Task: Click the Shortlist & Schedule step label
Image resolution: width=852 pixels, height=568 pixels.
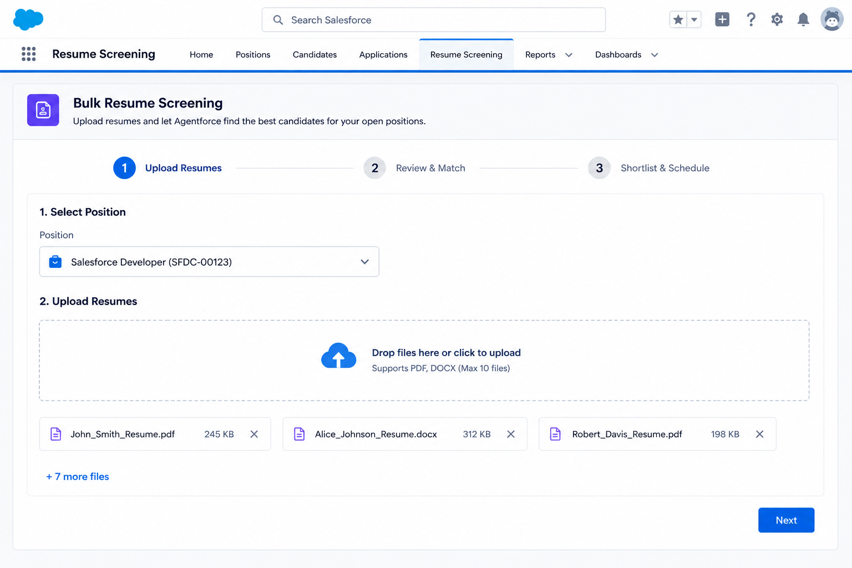Action: [x=665, y=168]
